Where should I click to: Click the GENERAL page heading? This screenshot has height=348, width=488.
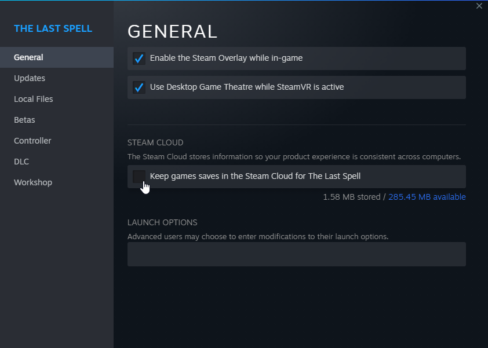[172, 31]
